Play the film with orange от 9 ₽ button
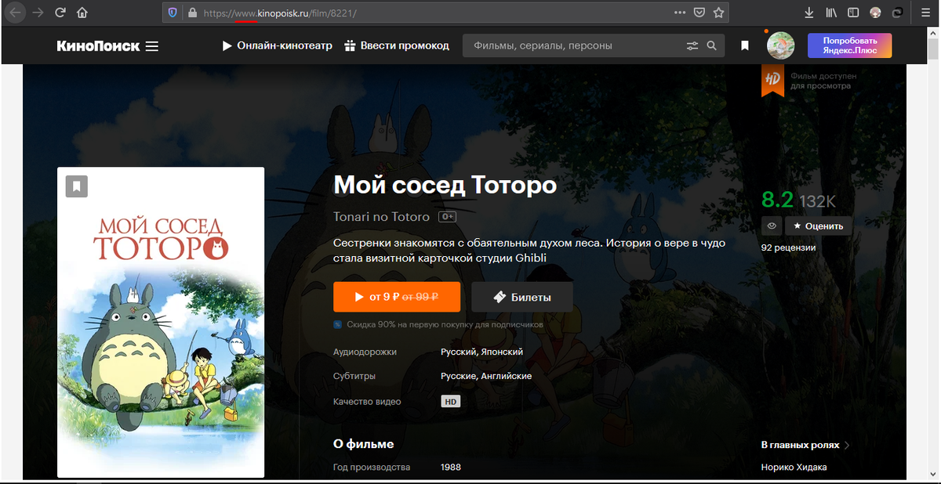Image resolution: width=941 pixels, height=484 pixels. 397,297
